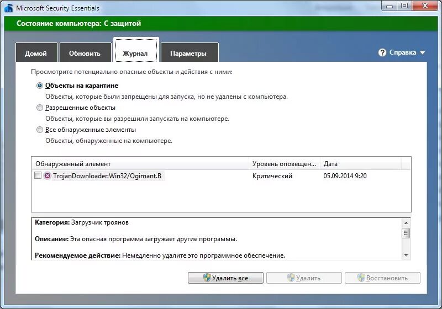Check the TrojanDownloader:Win32/Ogimant.B checkbox
The height and width of the screenshot is (309, 442).
pos(38,175)
